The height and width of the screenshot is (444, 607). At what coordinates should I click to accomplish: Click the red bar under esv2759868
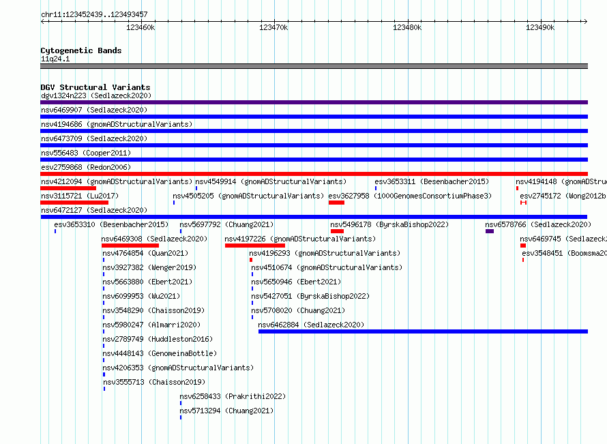314,174
